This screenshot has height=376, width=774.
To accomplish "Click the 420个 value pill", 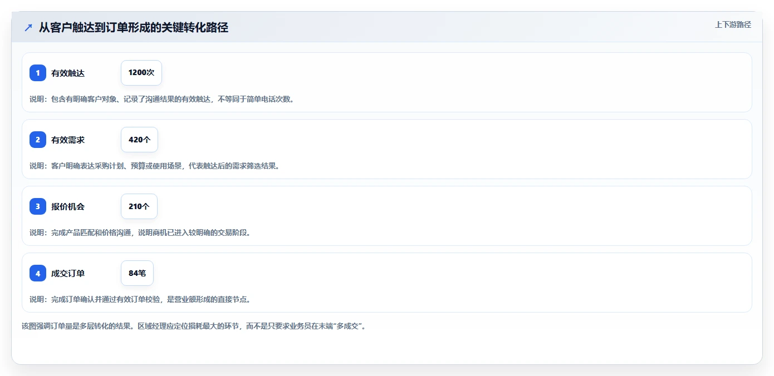I will tap(139, 140).
